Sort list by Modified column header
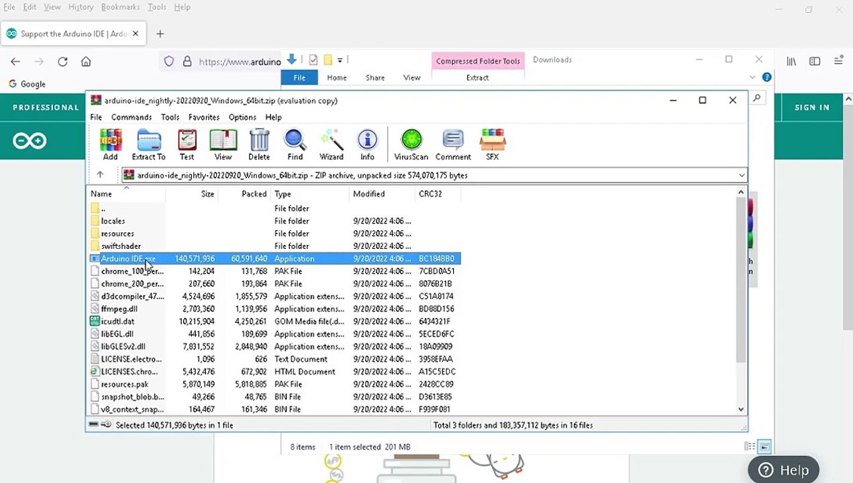Screen dimensions: 853x483 click(x=382, y=194)
